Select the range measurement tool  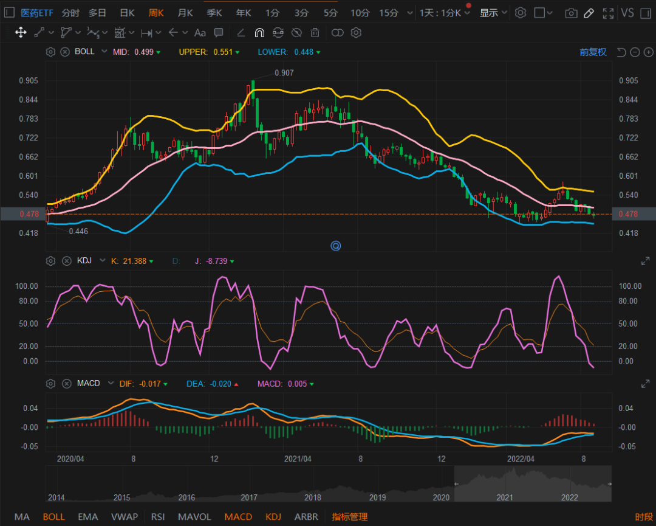coord(146,33)
